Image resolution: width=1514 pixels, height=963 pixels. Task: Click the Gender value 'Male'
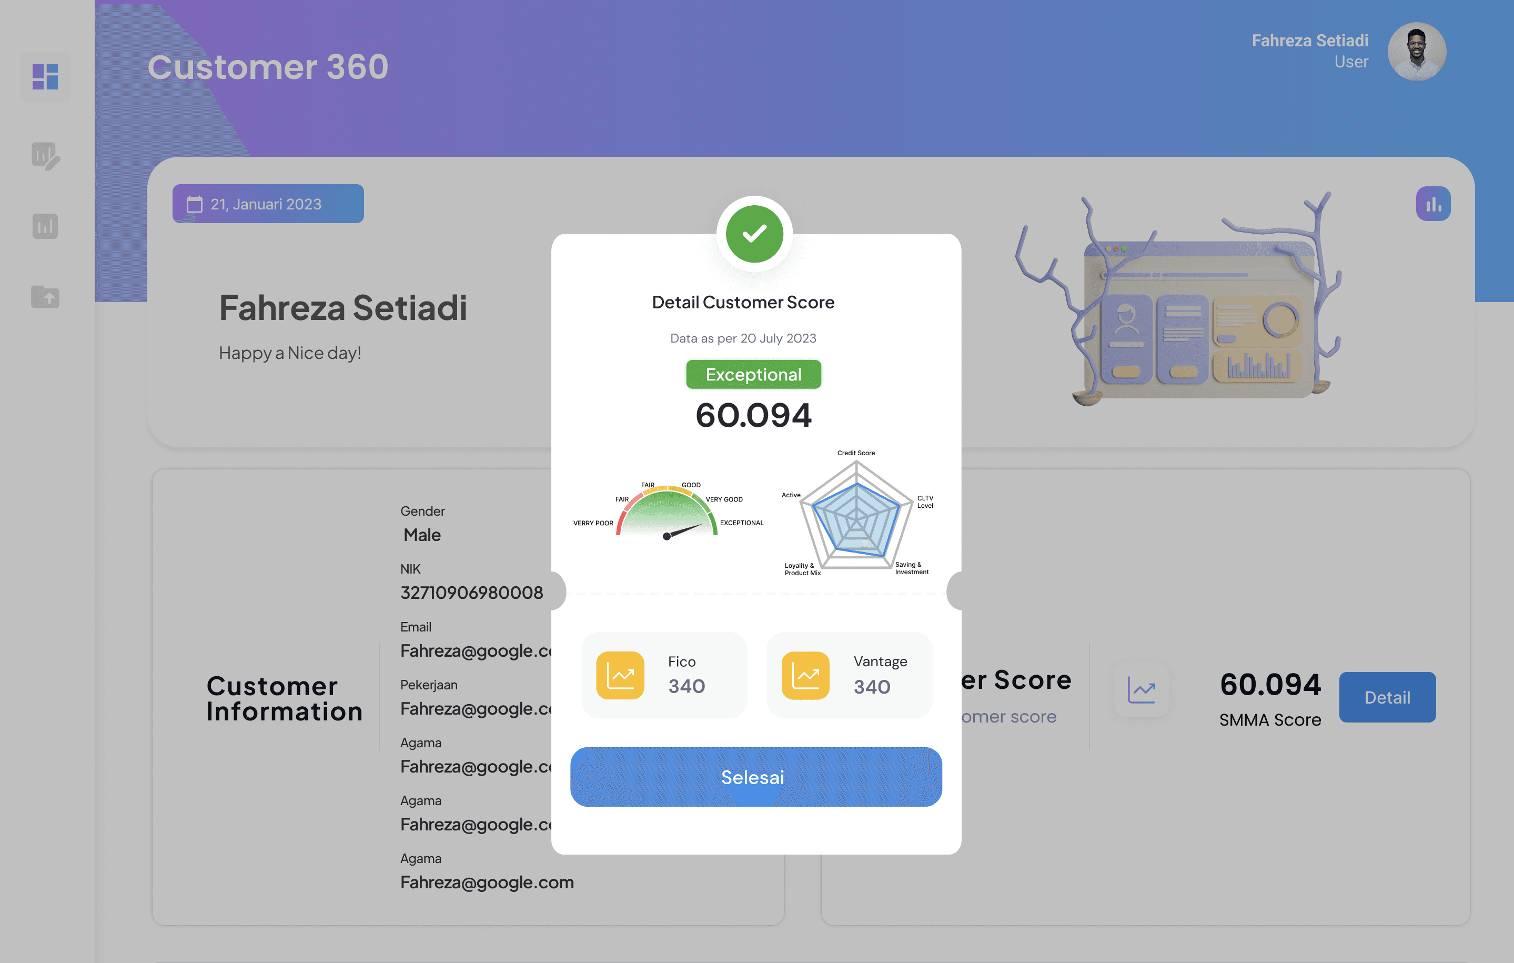click(422, 535)
